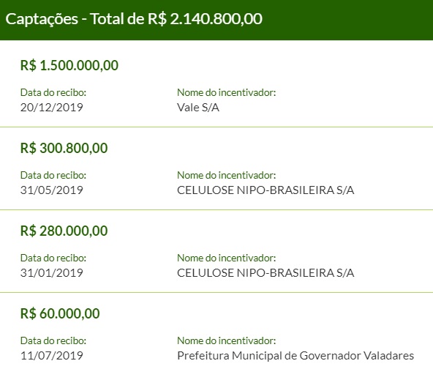Image resolution: width=433 pixels, height=380 pixels.
Task: Click the 11/07/2019 receipt date
Action: point(52,356)
